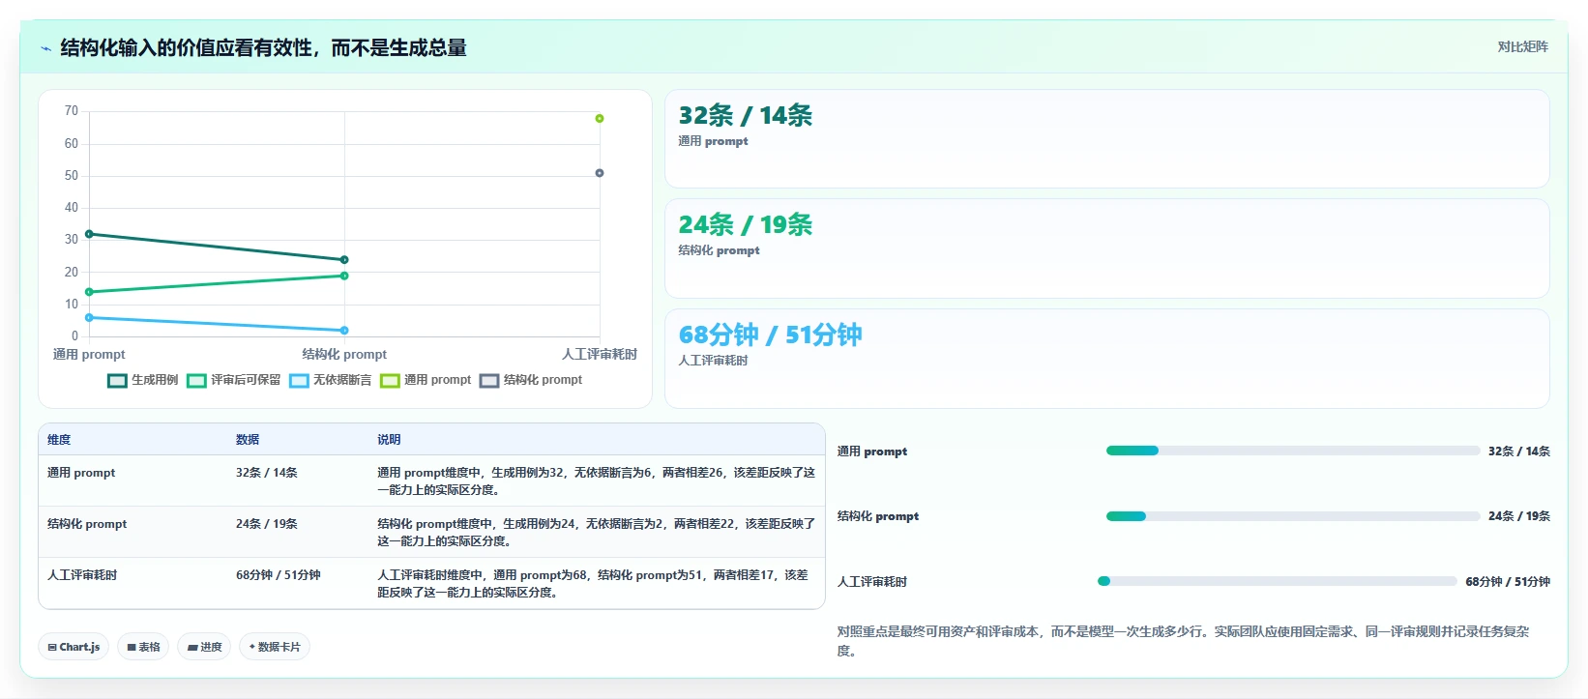
Task: Click the 结构化 prompt x-axis label on the chart
Action: coord(344,354)
